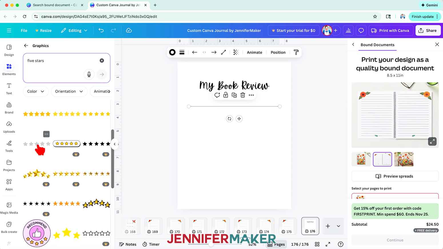Open line style options
The image size is (443, 249).
tap(182, 52)
